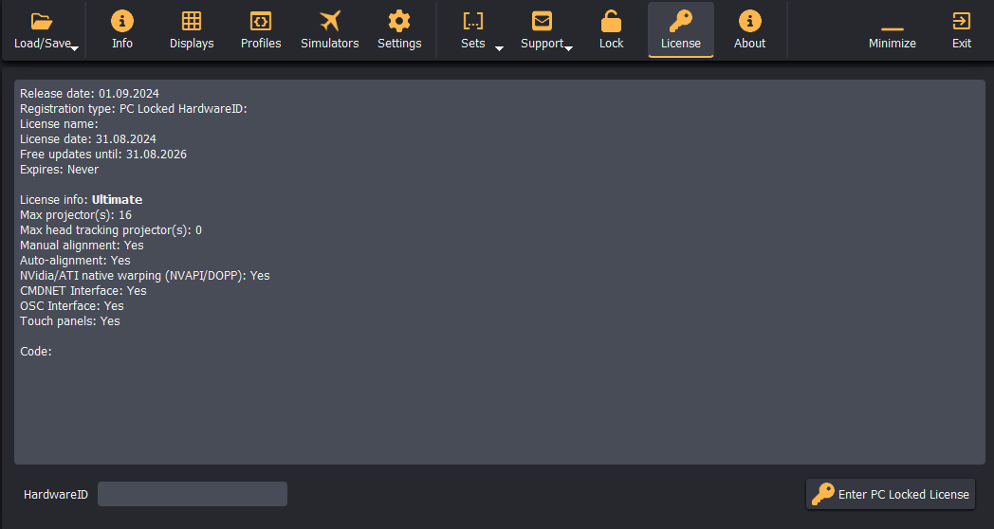Expand the Sets dropdown arrow
Screen dimensions: 994x529
[x=499, y=48]
